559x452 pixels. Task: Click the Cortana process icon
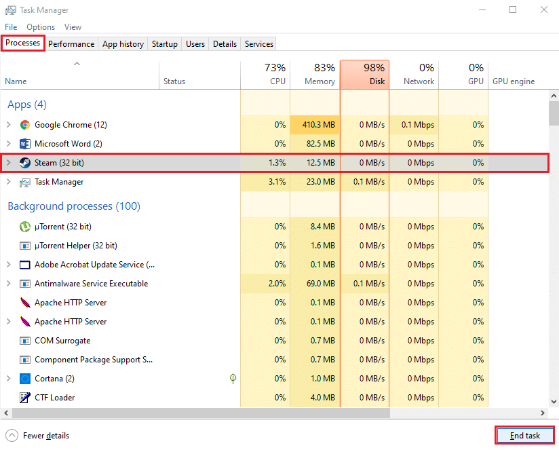click(24, 379)
